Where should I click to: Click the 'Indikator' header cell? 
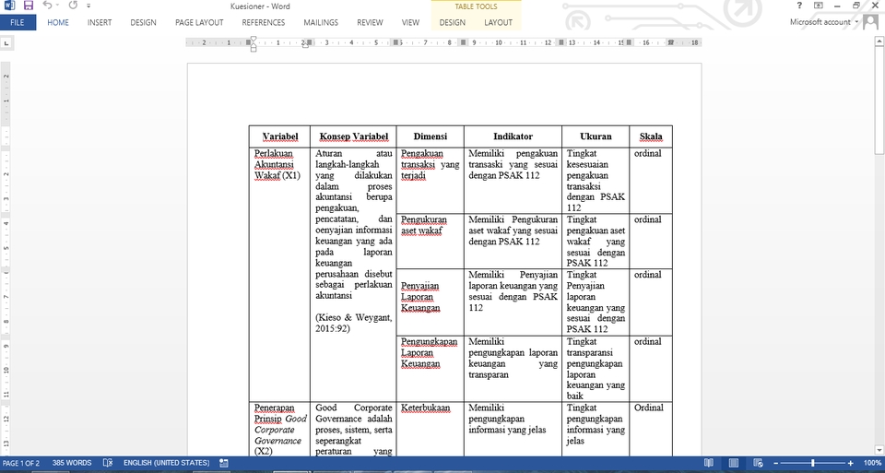point(513,136)
